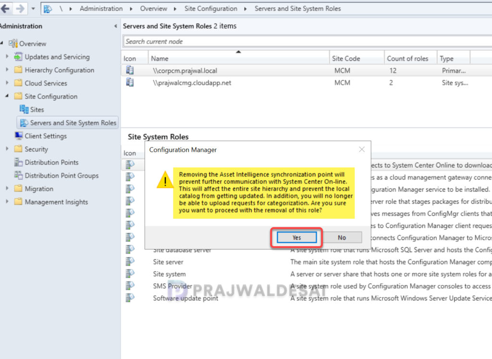The image size is (492, 359).
Task: Open Overview breadcrumb segment
Action: coord(153,9)
